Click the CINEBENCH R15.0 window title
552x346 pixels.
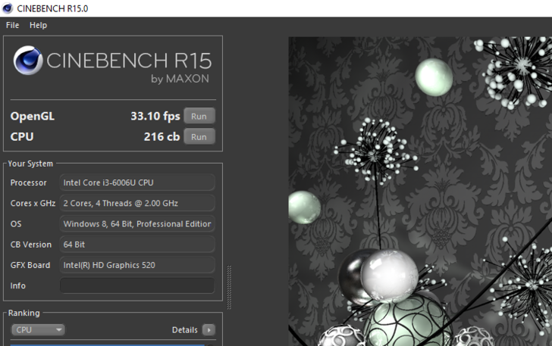pyautogui.click(x=52, y=8)
